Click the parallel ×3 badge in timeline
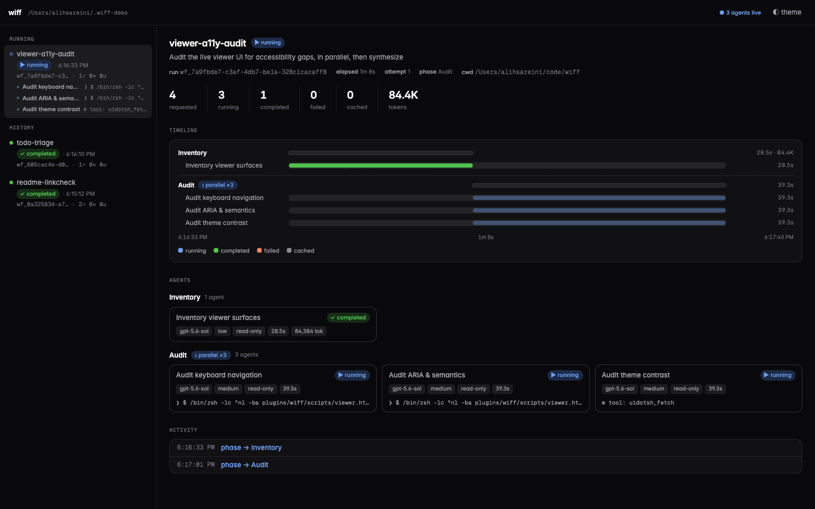This screenshot has height=509, width=815. 218,185
